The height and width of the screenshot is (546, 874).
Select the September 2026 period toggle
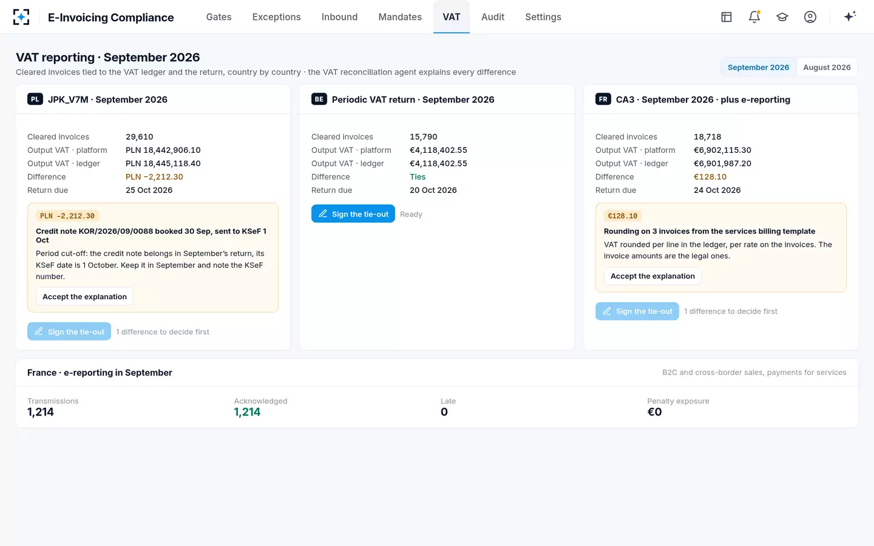758,67
